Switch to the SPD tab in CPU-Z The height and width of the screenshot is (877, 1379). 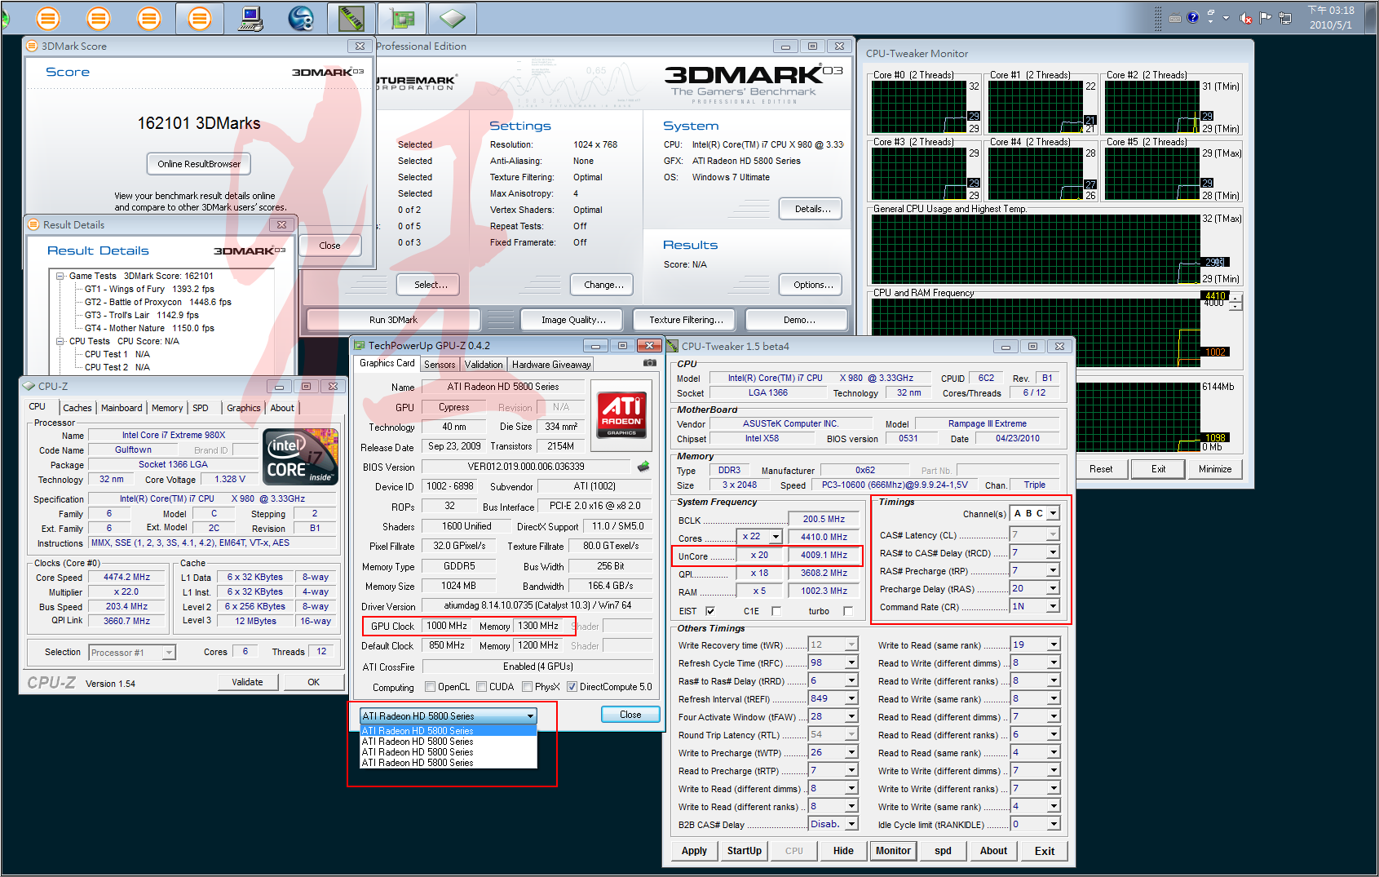(x=201, y=408)
